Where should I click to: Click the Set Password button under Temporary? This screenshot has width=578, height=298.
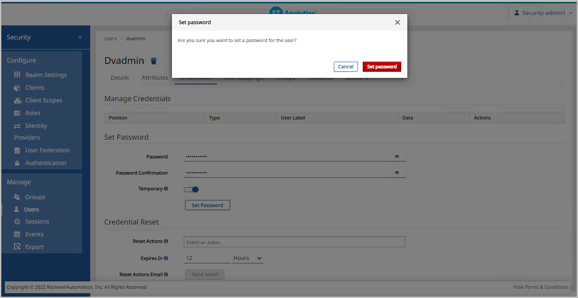coord(207,205)
